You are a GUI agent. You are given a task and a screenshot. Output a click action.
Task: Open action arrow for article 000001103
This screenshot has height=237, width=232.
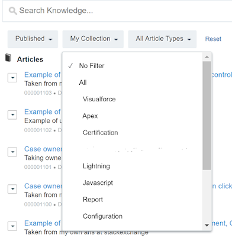click(12, 78)
